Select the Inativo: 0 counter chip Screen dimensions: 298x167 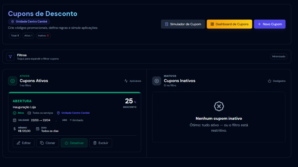pyautogui.click(x=43, y=36)
